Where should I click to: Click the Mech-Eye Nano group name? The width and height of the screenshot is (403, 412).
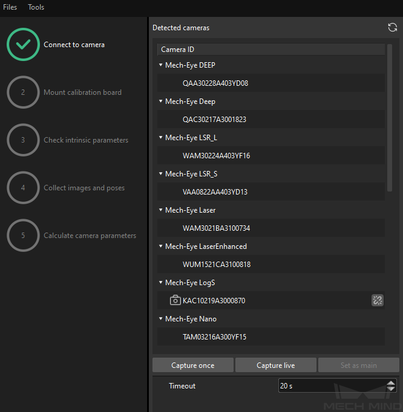point(191,319)
